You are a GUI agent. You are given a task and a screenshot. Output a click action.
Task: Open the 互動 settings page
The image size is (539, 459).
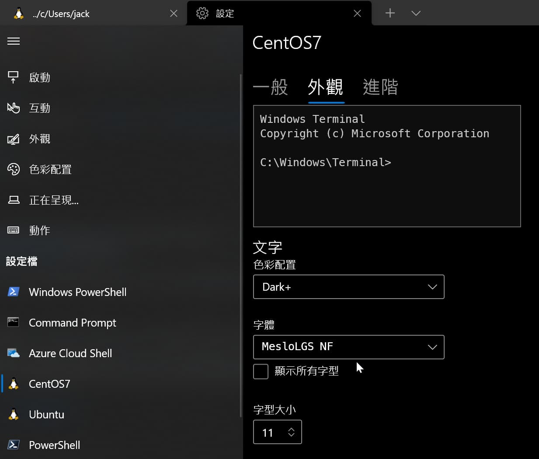point(120,108)
